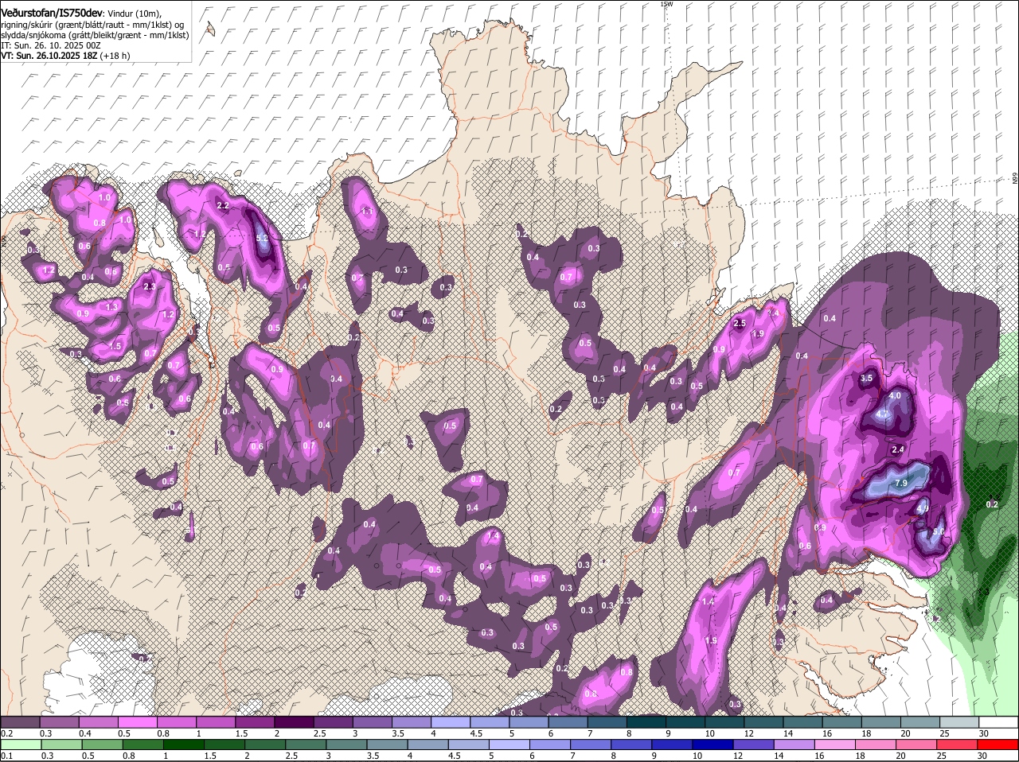
Task: Click the 1.3 value label on the map
Action: 112,306
